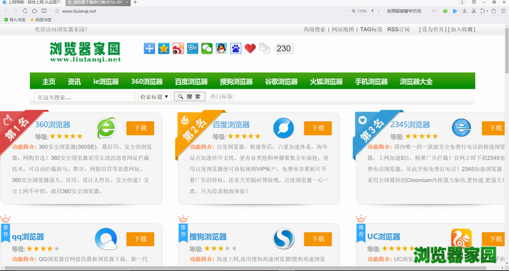Click the QQ penguin share icon
509x271 pixels.
click(x=221, y=48)
